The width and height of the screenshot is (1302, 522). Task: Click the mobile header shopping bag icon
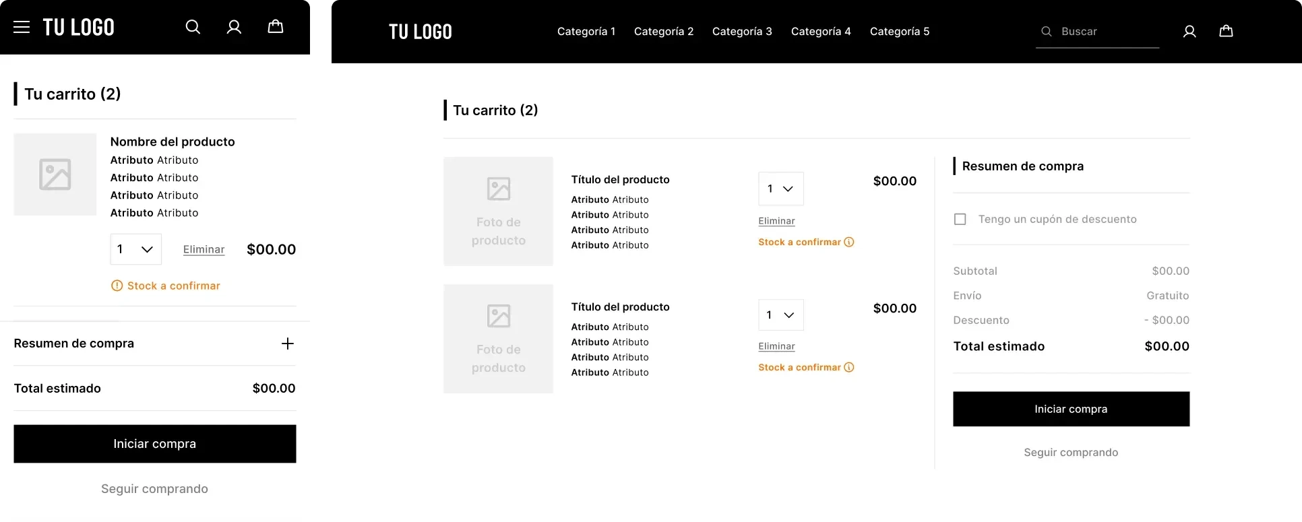(276, 27)
